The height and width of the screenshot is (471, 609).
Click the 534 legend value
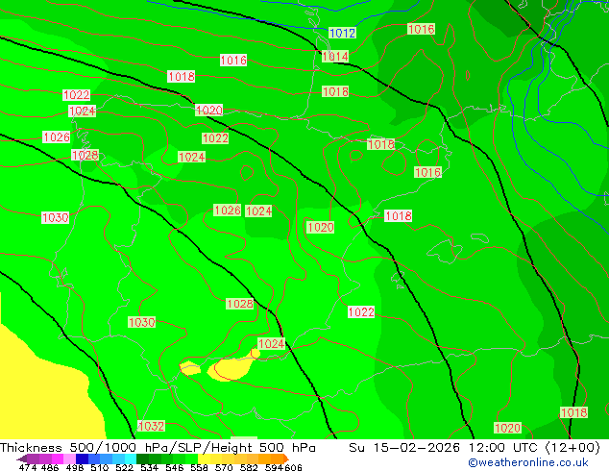[x=149, y=467]
